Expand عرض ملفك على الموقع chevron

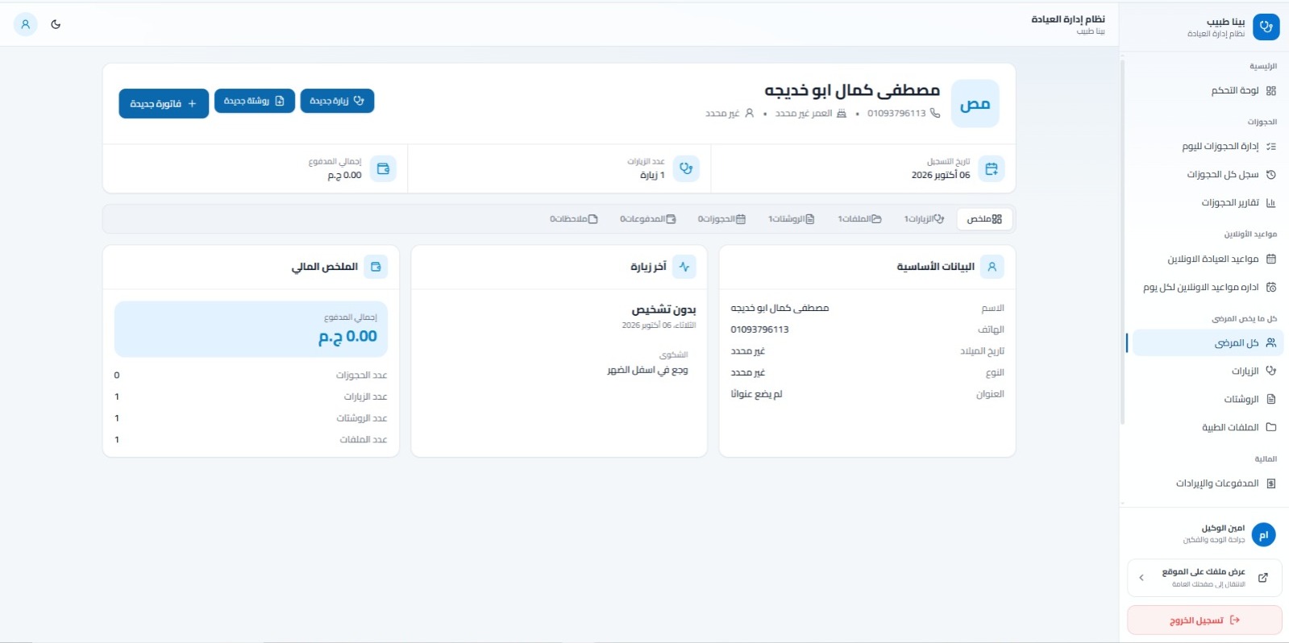(1141, 578)
